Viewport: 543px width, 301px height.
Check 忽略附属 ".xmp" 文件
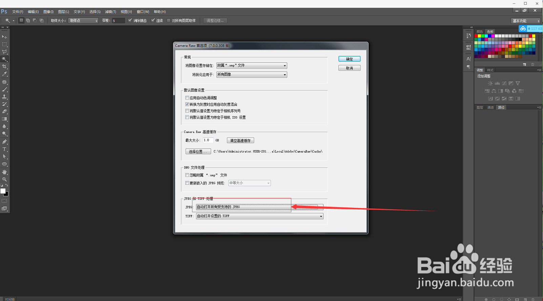tap(187, 175)
